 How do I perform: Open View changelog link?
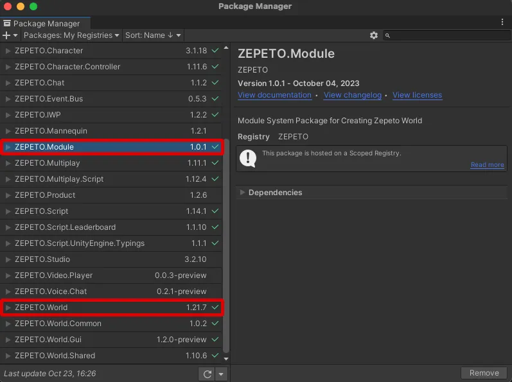pyautogui.click(x=352, y=95)
